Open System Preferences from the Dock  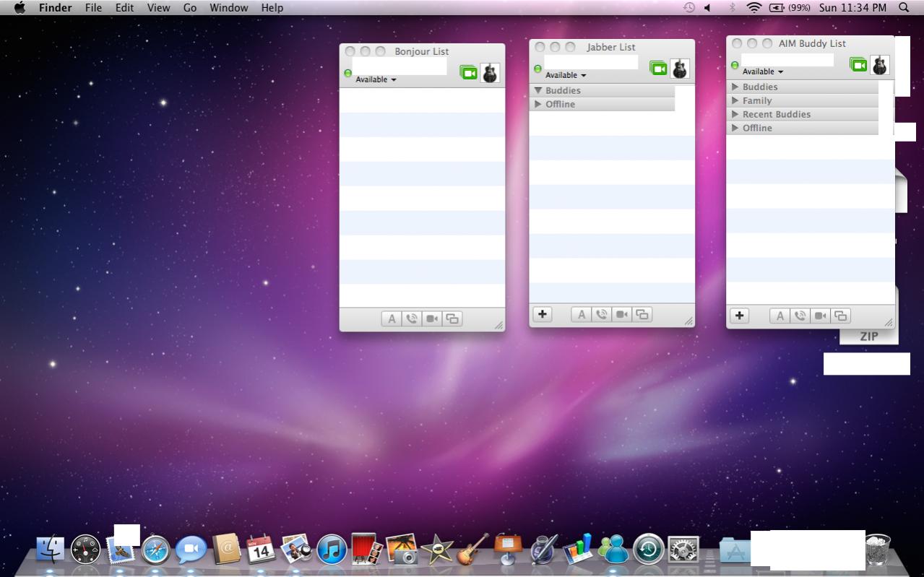click(683, 550)
